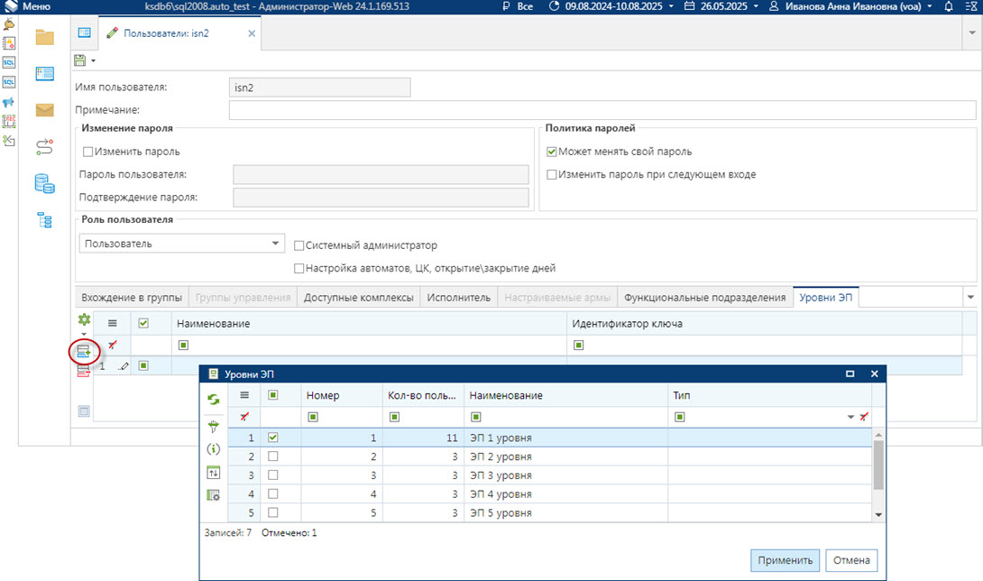Click the megaphone announcements icon
983x581 pixels.
click(9, 102)
